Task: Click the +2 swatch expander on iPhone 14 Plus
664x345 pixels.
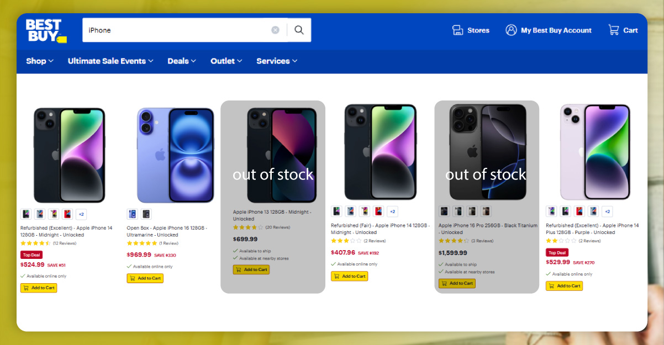Action: (607, 211)
